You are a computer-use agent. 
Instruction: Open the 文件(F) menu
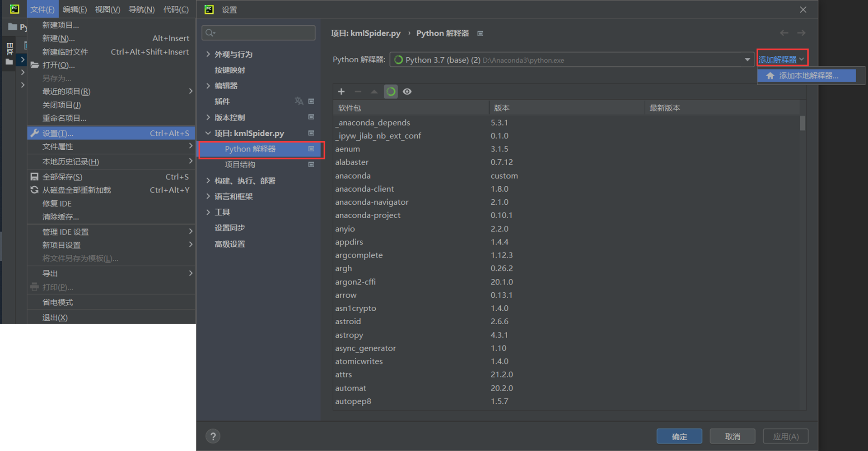[x=42, y=9]
